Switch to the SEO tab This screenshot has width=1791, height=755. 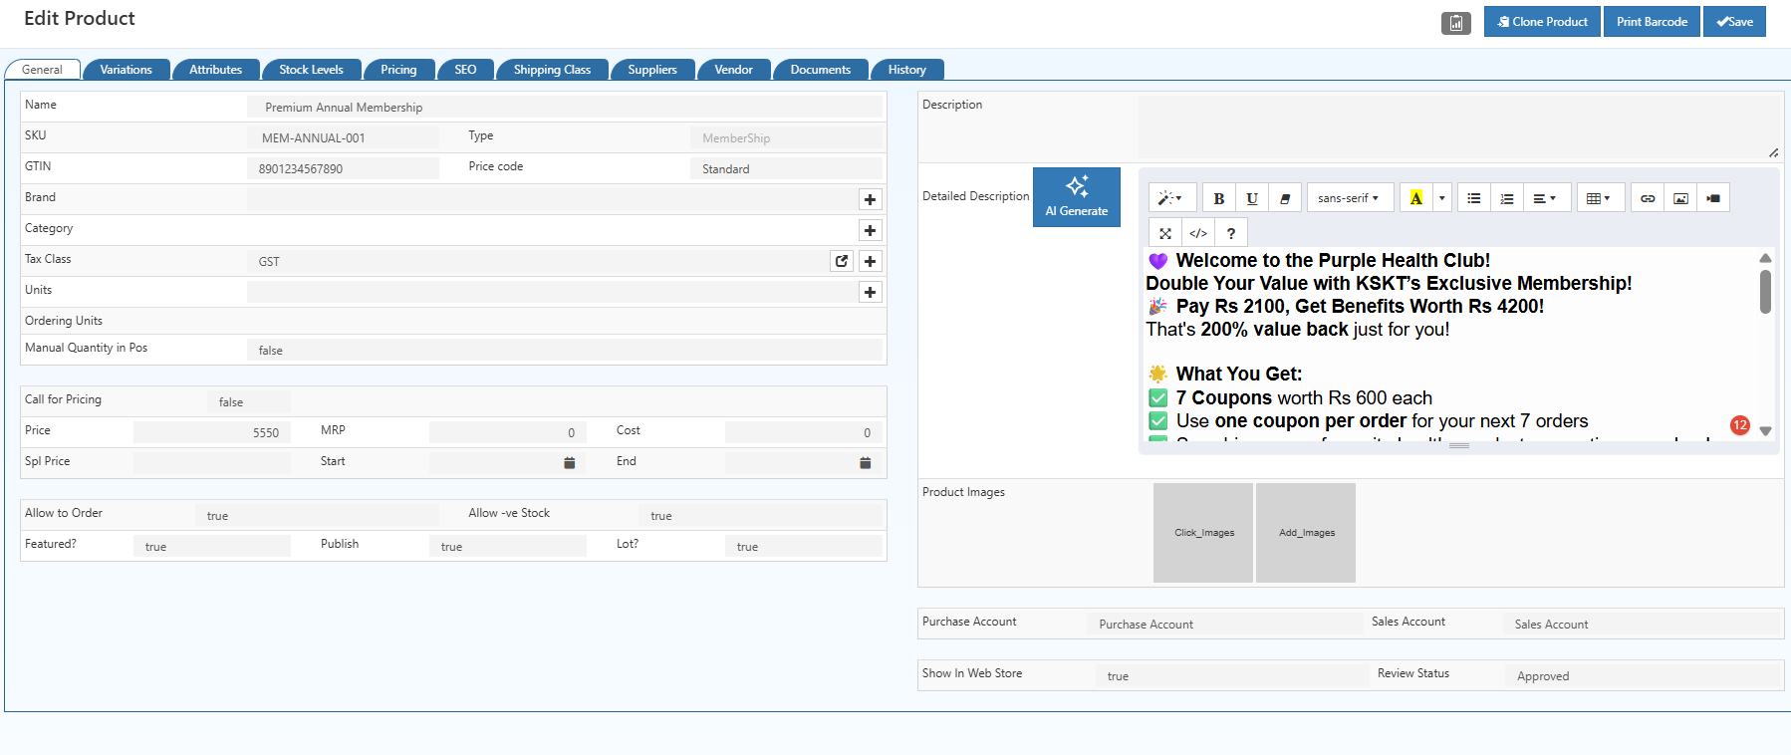pyautogui.click(x=465, y=70)
